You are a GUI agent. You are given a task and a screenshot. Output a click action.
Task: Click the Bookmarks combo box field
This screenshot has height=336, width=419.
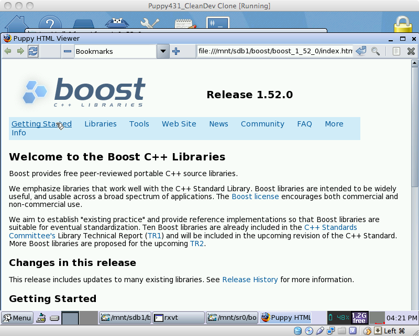(115, 51)
